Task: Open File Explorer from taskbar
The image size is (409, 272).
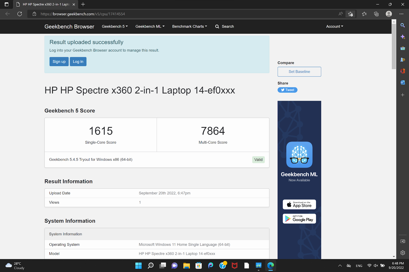Action: click(x=187, y=266)
